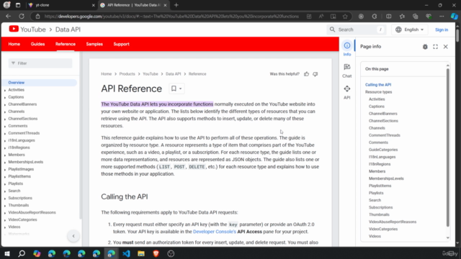Image resolution: width=461 pixels, height=259 pixels.
Task: Click the browser address bar
Action: click(171, 17)
